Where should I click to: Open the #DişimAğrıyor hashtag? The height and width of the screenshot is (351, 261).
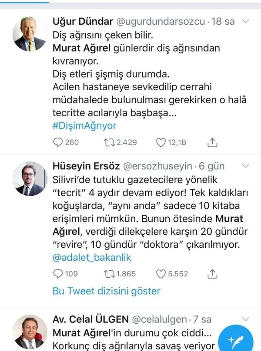[84, 126]
